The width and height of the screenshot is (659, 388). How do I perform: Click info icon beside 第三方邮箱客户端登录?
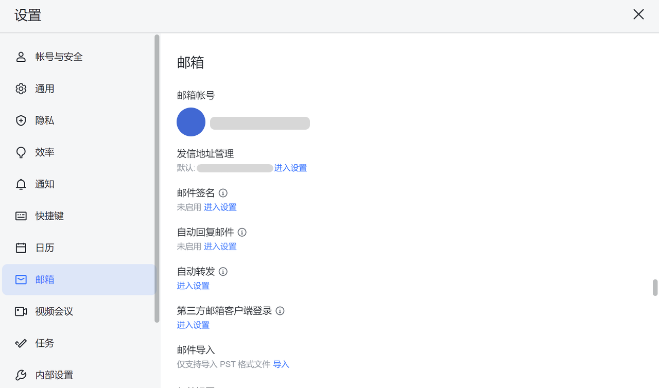click(x=280, y=311)
